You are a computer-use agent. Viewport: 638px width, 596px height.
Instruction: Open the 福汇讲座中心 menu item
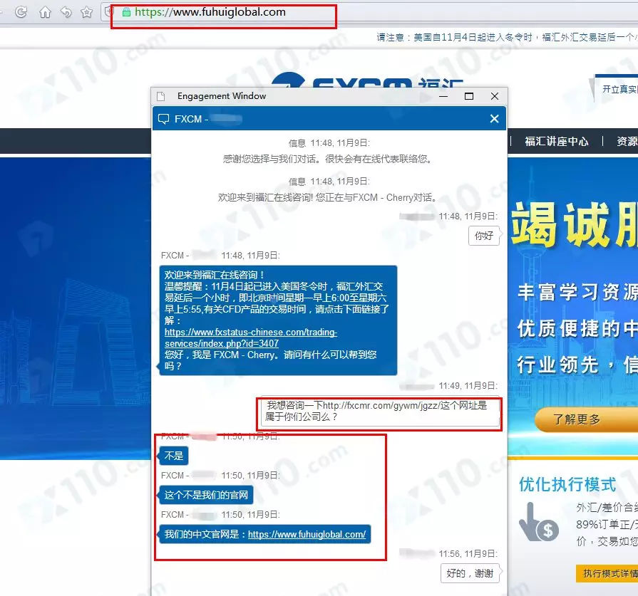point(556,141)
